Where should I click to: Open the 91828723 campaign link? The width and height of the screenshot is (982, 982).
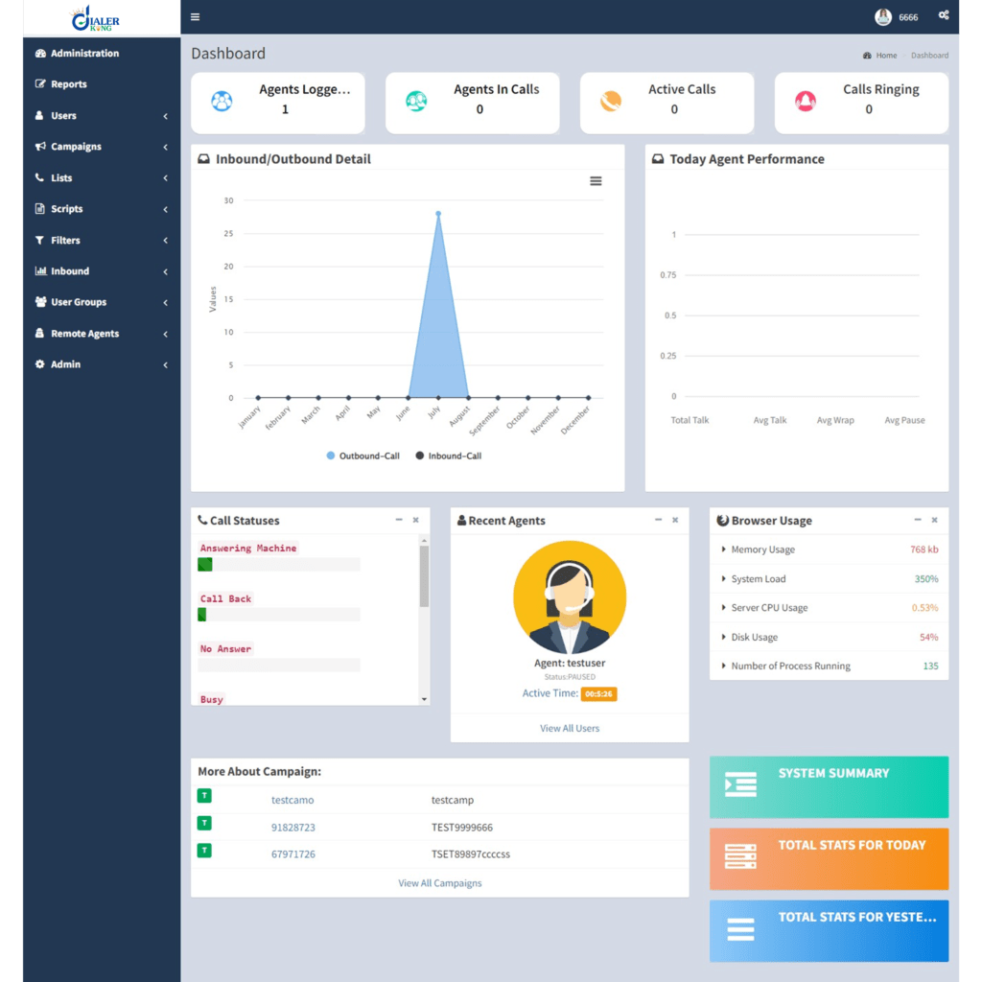[x=293, y=828]
